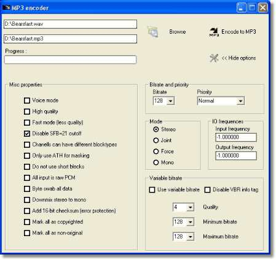Enable Use variable bitrate
This screenshot has width=276, height=260.
coord(152,190)
